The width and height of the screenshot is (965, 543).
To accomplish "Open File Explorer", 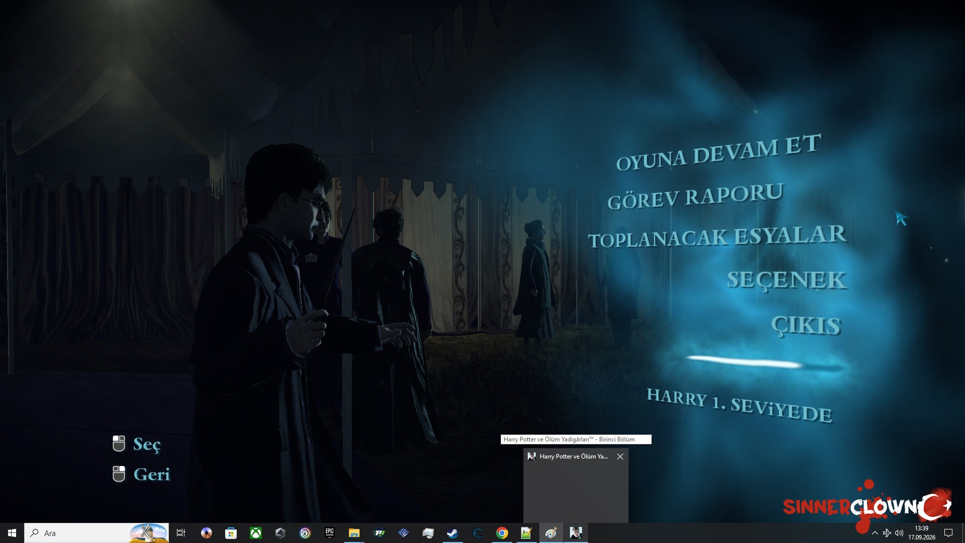I will 354,533.
